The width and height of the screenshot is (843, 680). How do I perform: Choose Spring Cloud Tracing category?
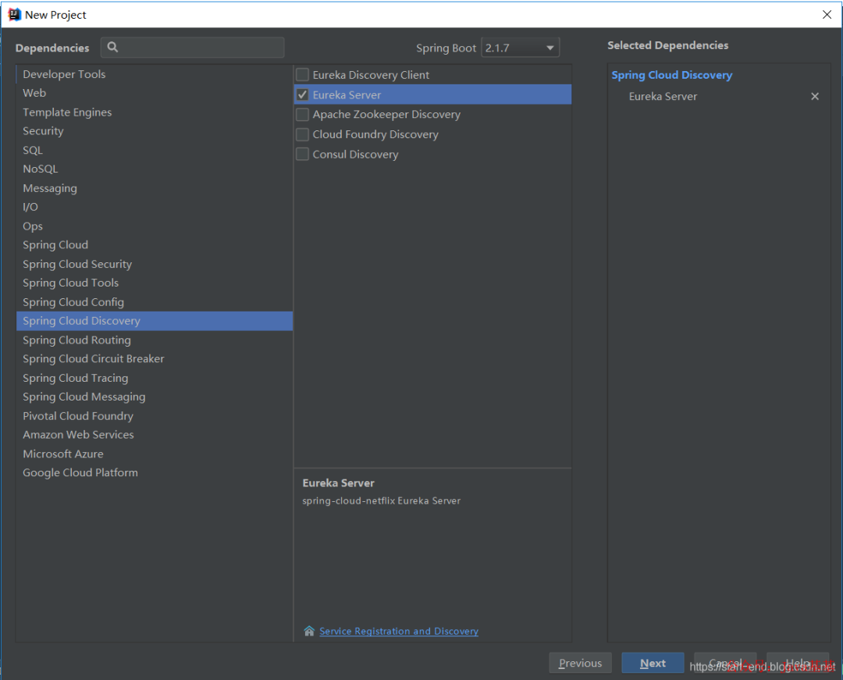tap(155, 378)
